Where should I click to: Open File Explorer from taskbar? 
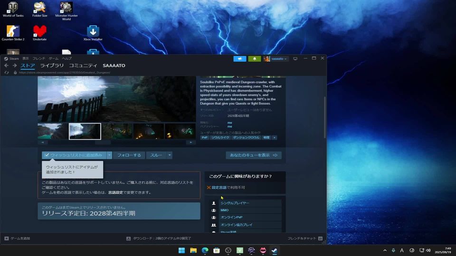click(193, 250)
